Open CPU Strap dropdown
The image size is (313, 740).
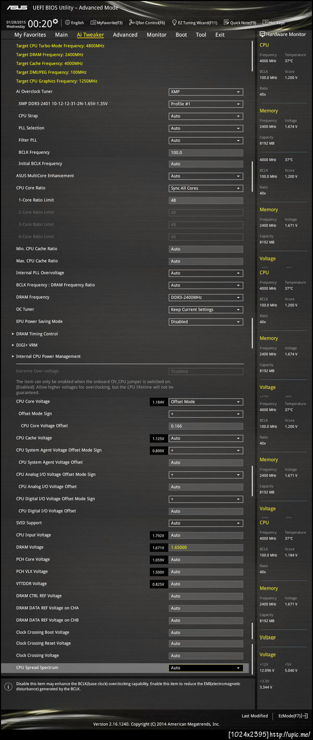tap(206, 116)
